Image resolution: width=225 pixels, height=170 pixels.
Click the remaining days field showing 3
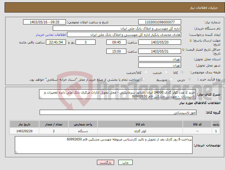86,42
